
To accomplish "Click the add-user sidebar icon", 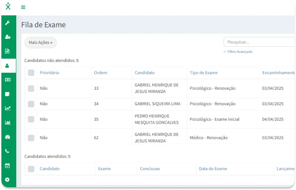I will 8,37.
